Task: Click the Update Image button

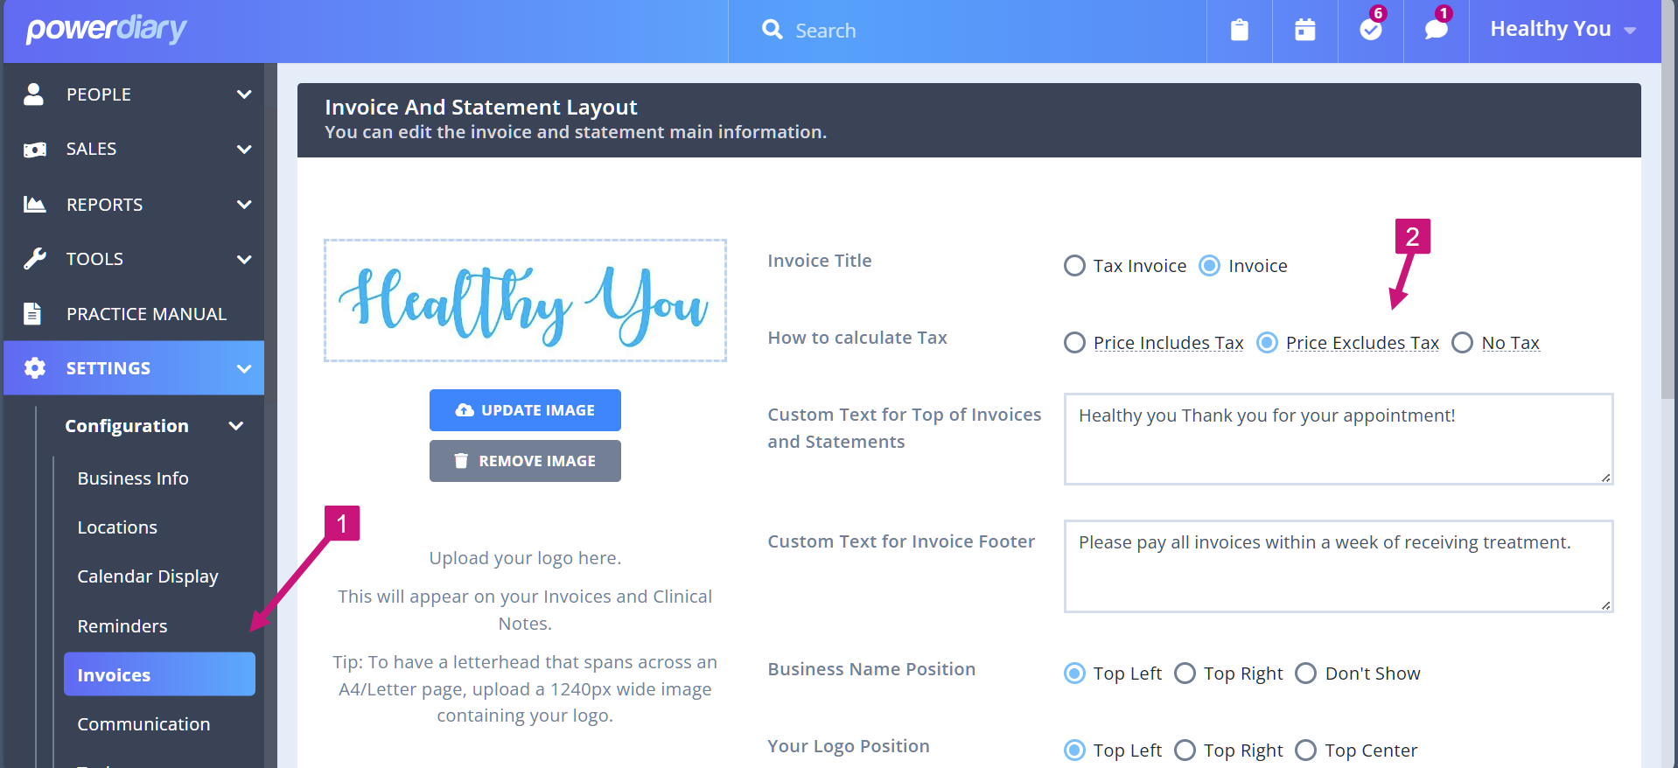Action: [x=525, y=409]
